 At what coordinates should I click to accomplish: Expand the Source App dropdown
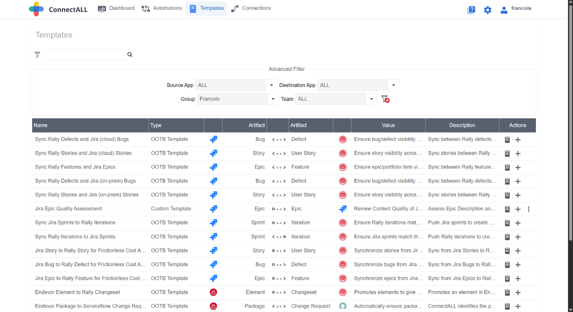[271, 85]
